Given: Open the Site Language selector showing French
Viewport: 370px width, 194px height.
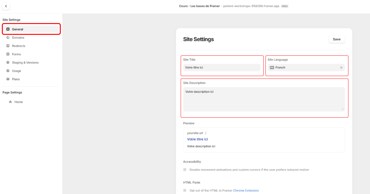Looking at the screenshot, I should point(306,67).
